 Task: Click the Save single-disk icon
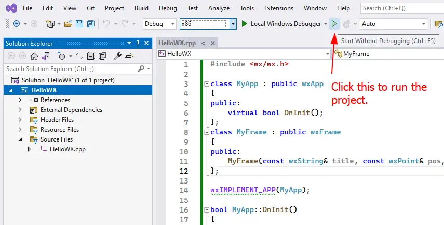[x=79, y=24]
